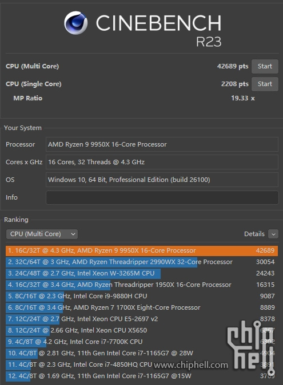This screenshot has width=283, height=385.
Task: Click the 16315 score in ranking
Action: point(265,285)
